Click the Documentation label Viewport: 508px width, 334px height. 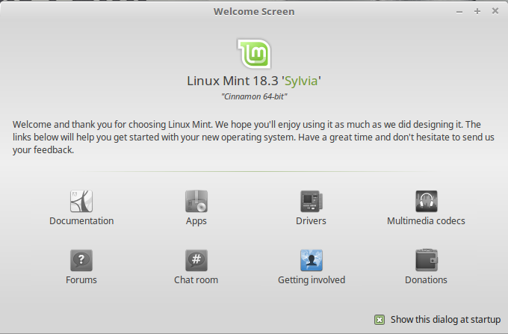tap(81, 221)
